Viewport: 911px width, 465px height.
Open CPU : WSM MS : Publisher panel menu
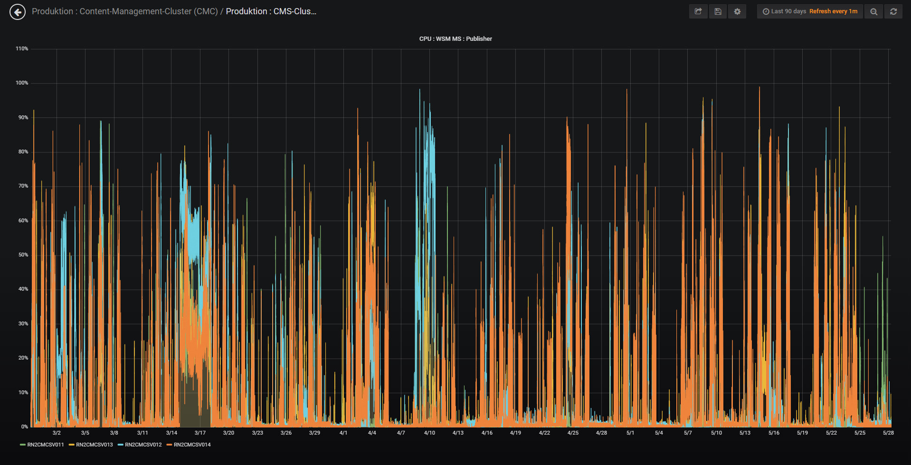coord(455,39)
